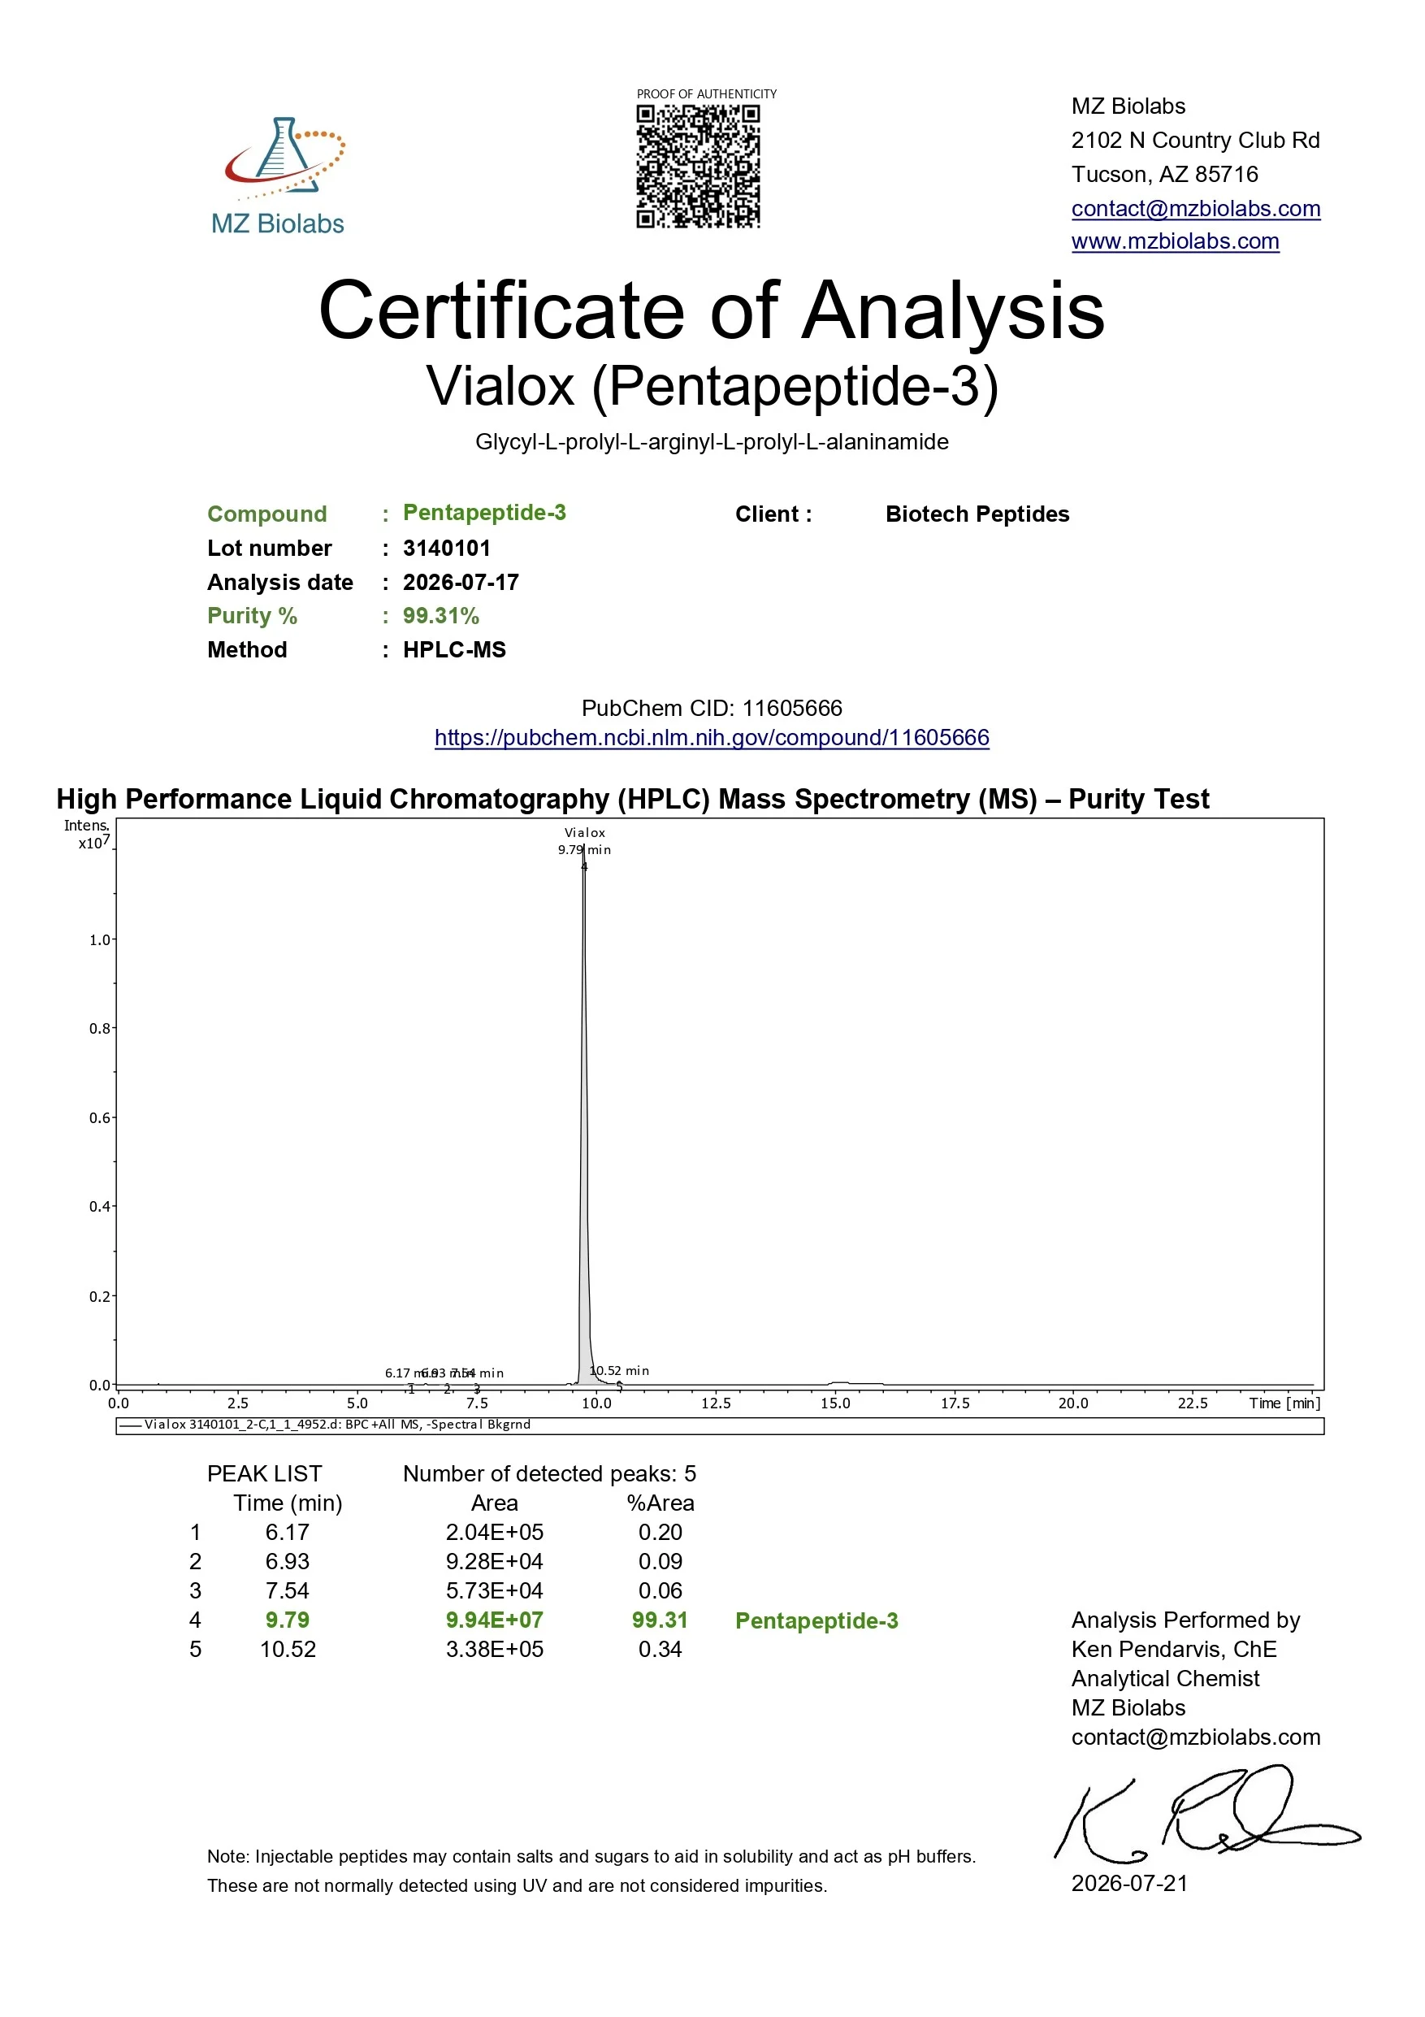Screen dimensions: 1425x2017
Task: Click the green 'Compound' field label
Action: 267,514
